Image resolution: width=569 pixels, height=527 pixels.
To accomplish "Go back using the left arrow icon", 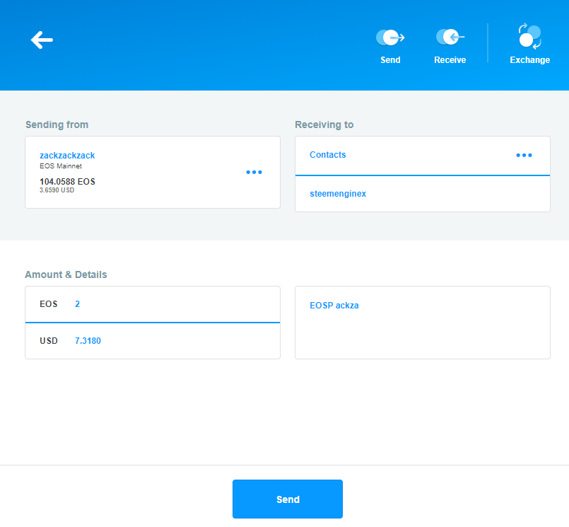I will click(42, 40).
